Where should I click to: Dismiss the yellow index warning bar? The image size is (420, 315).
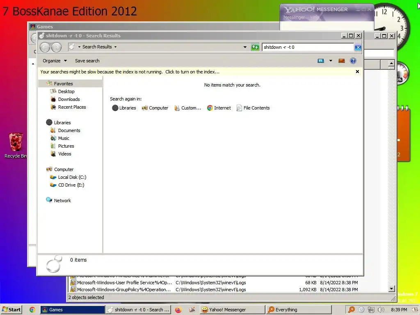point(357,71)
